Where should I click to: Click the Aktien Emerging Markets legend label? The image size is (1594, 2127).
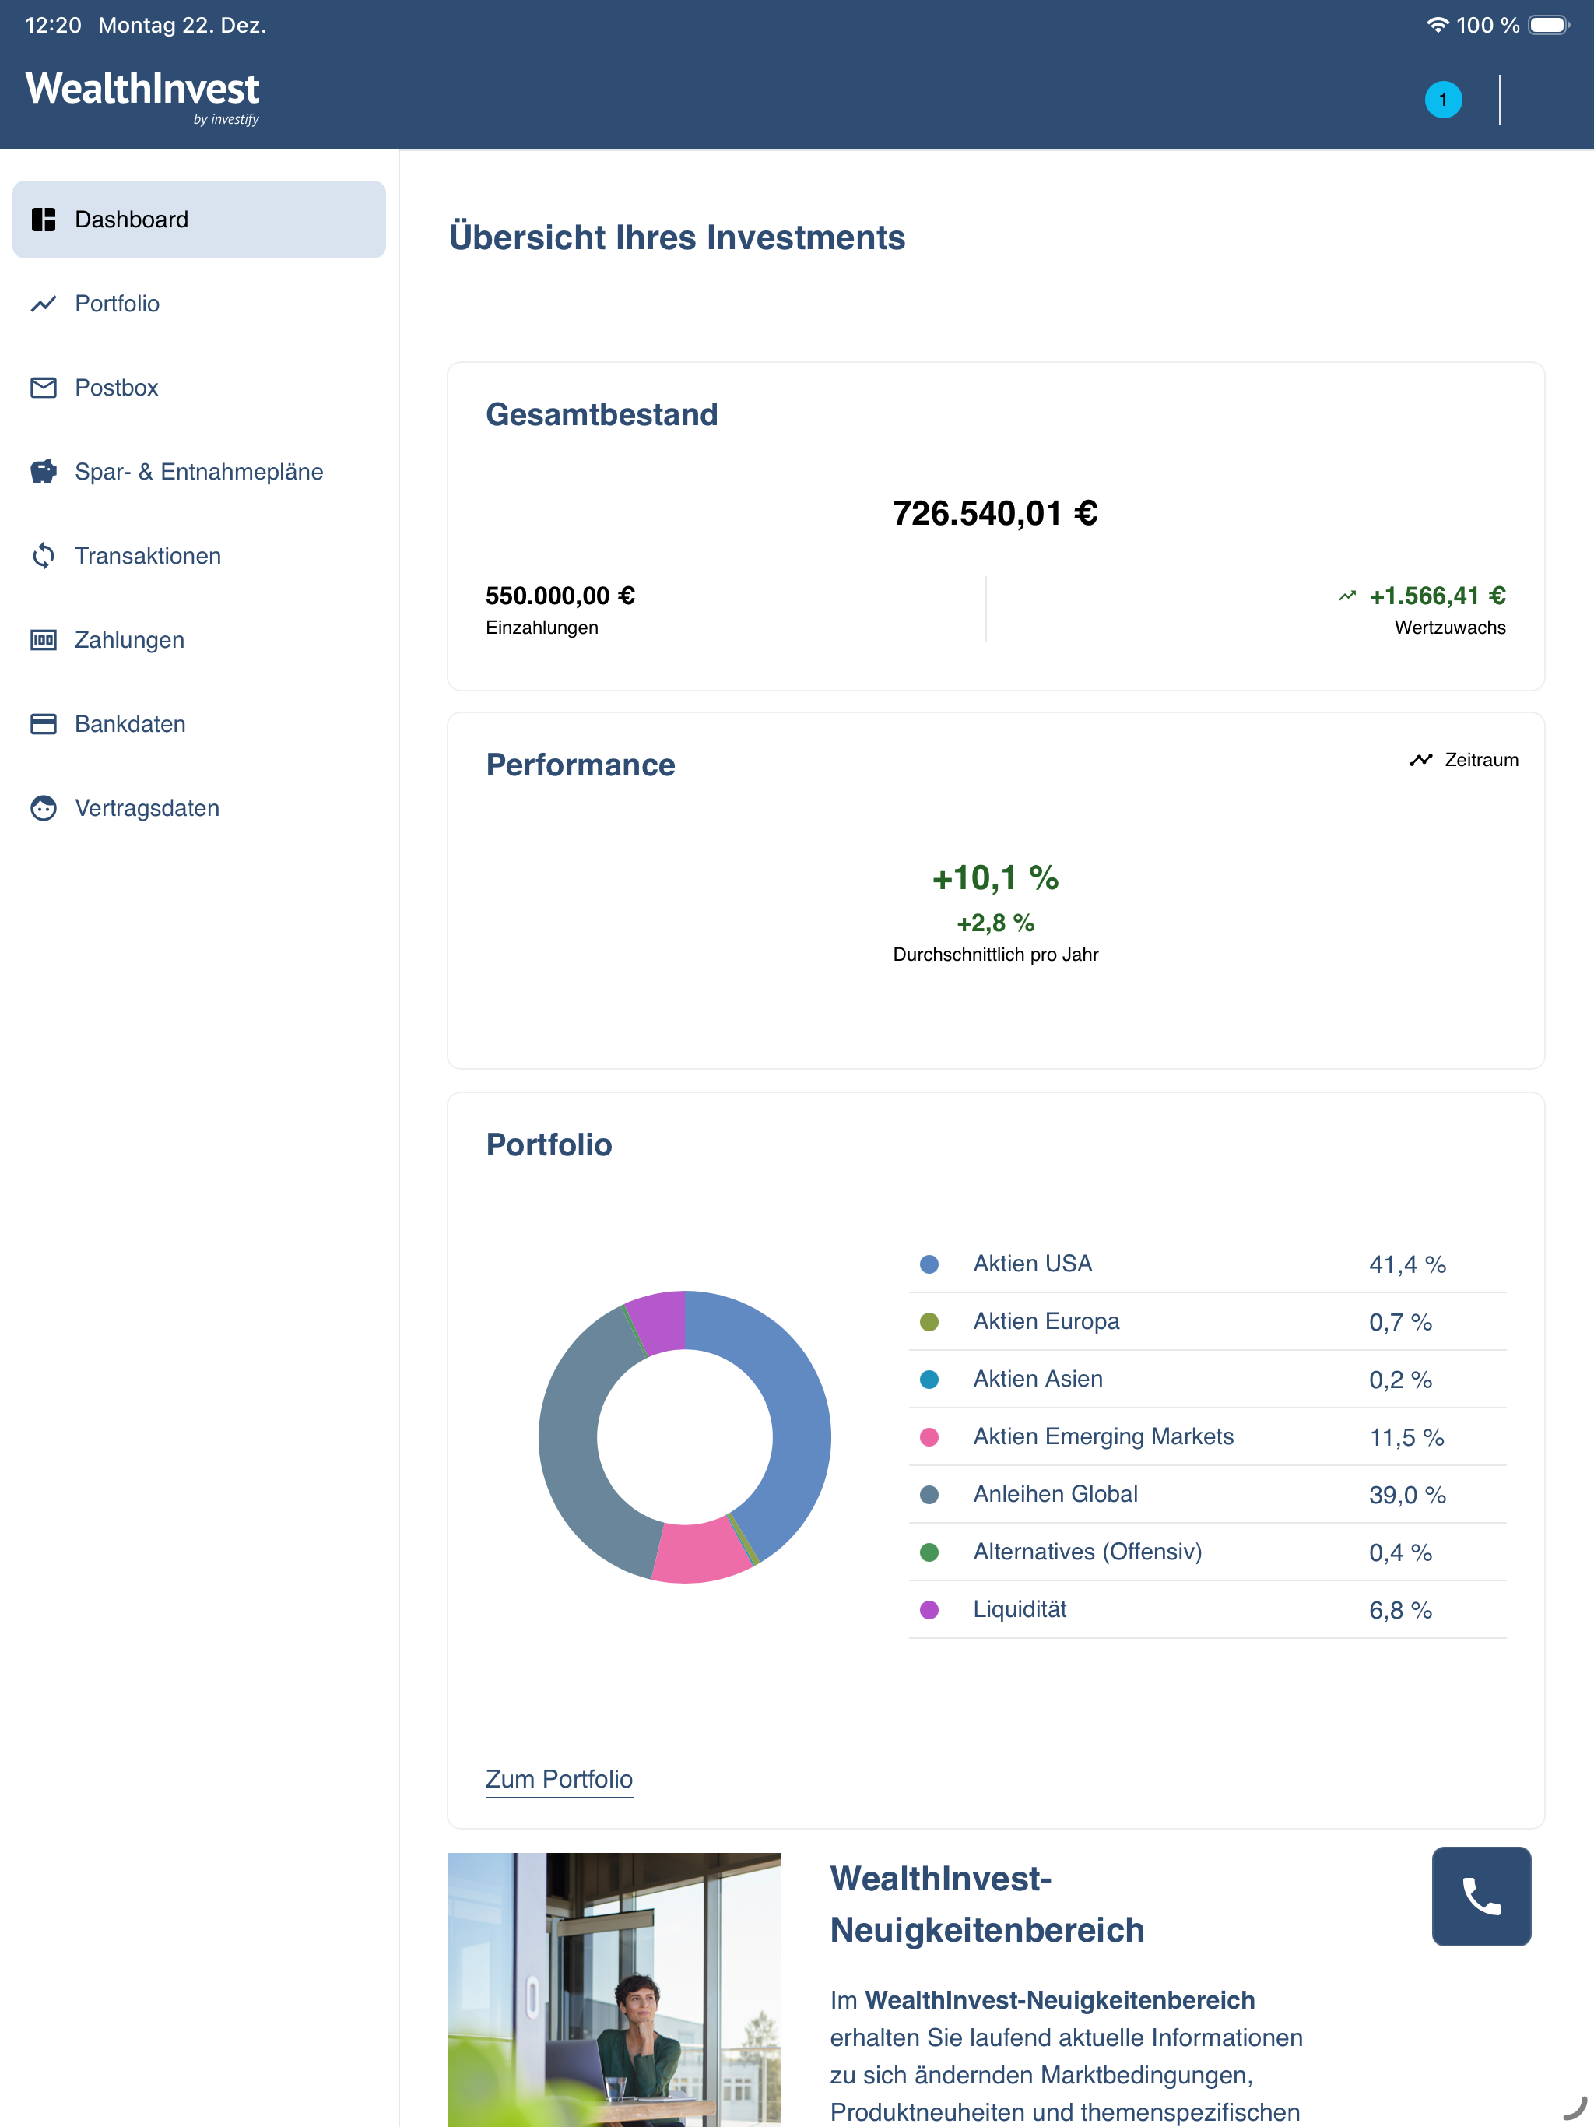[1103, 1436]
